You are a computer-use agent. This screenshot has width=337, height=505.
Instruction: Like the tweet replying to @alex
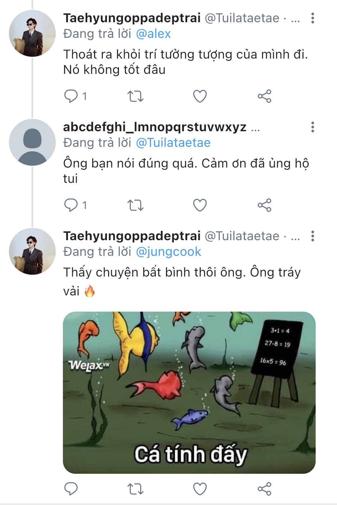point(200,96)
